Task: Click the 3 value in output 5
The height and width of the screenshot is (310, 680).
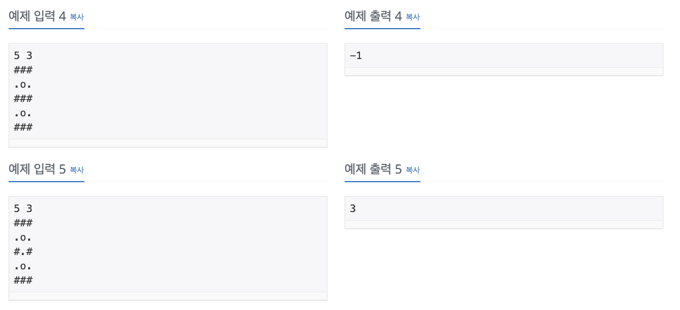Action: [353, 208]
